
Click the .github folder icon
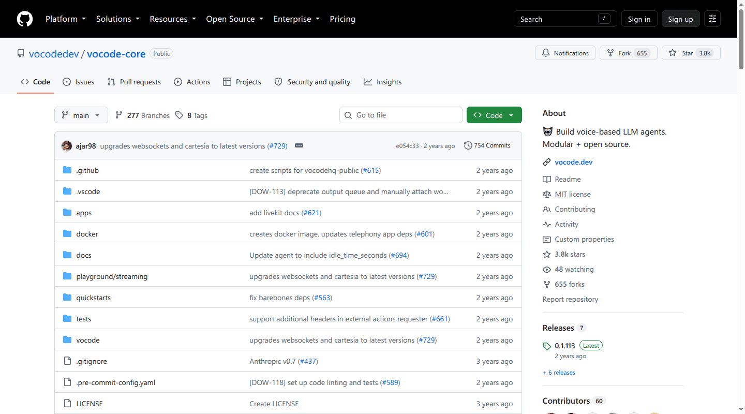pyautogui.click(x=67, y=170)
